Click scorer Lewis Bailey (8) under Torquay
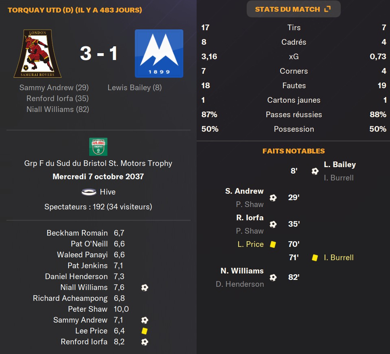The width and height of the screenshot is (390, 354). 134,87
